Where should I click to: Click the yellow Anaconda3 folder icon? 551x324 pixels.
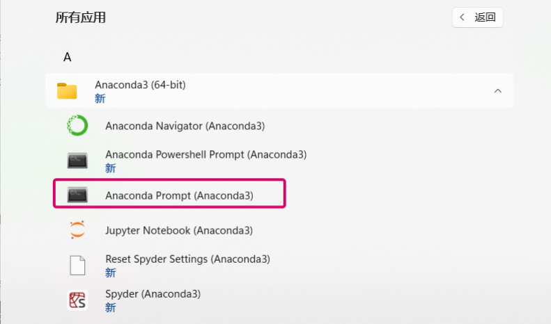(x=67, y=91)
